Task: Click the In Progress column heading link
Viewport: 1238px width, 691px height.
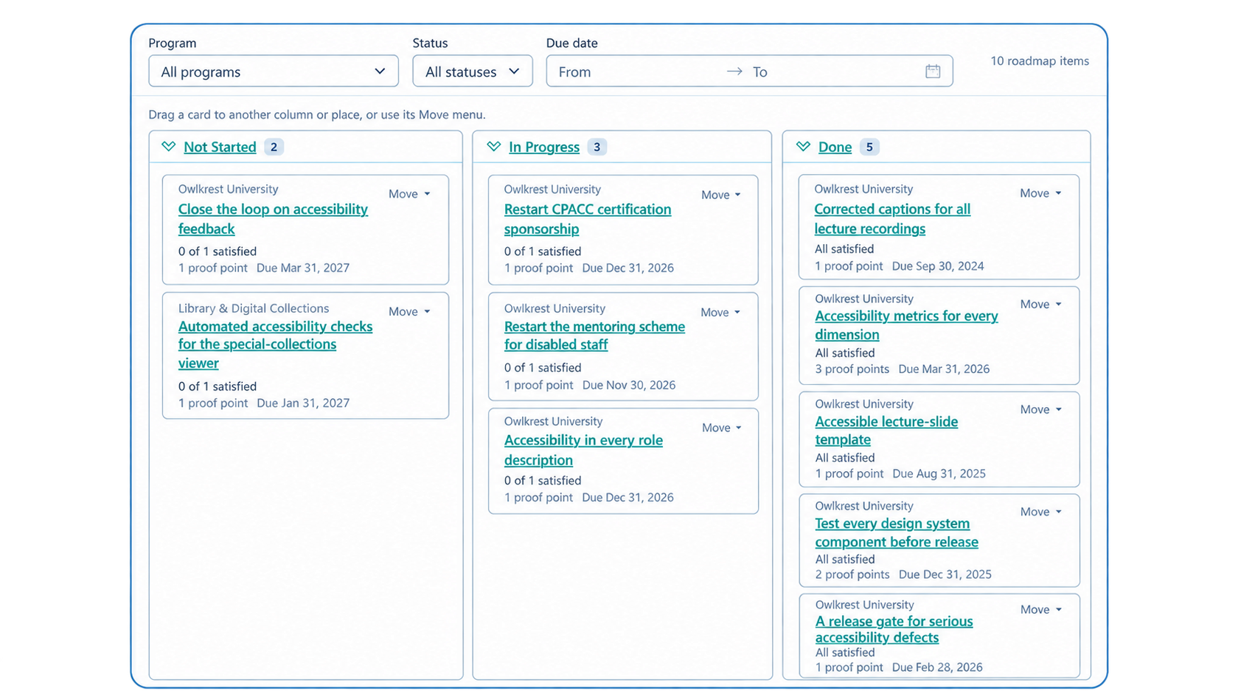Action: coord(544,147)
